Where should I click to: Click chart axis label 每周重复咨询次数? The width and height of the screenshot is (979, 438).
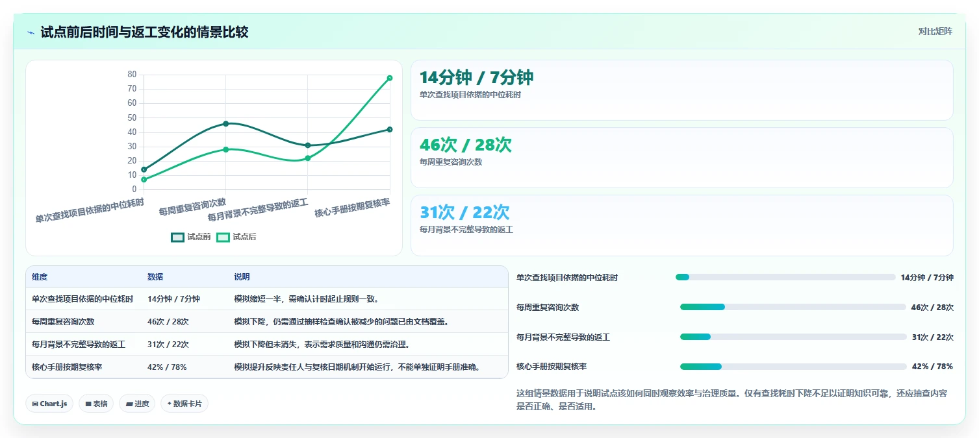(x=193, y=206)
